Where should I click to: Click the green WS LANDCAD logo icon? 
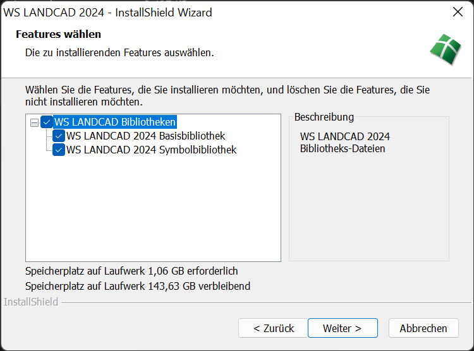coord(445,47)
